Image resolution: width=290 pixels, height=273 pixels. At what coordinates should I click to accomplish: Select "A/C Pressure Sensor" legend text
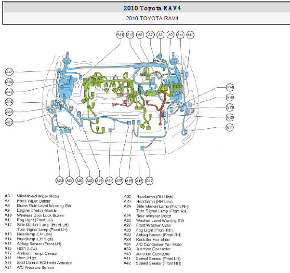click(x=36, y=267)
